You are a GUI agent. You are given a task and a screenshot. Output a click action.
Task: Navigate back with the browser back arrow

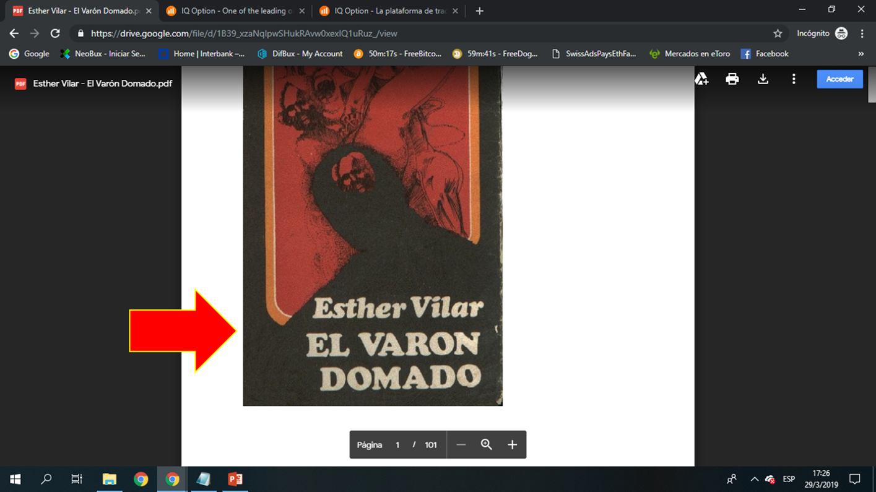(13, 33)
